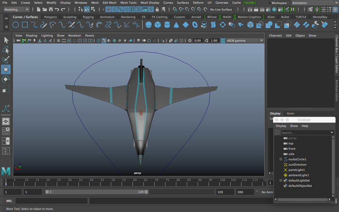This screenshot has width=339, height=212.
Task: Open Channels menu in Channel Box
Action: 275,36
